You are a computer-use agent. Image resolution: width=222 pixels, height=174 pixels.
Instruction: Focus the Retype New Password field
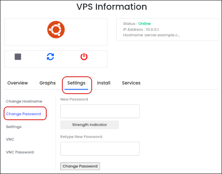(100, 149)
